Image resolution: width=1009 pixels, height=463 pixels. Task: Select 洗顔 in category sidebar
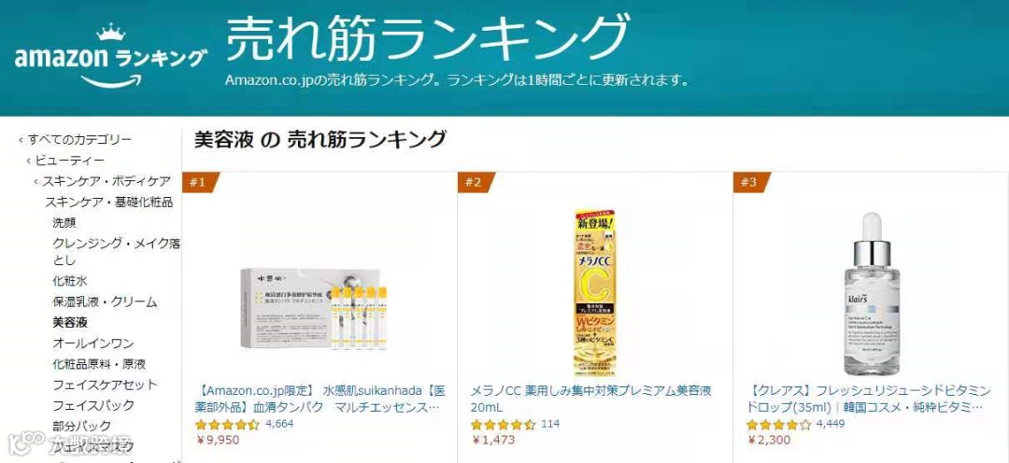(x=64, y=222)
